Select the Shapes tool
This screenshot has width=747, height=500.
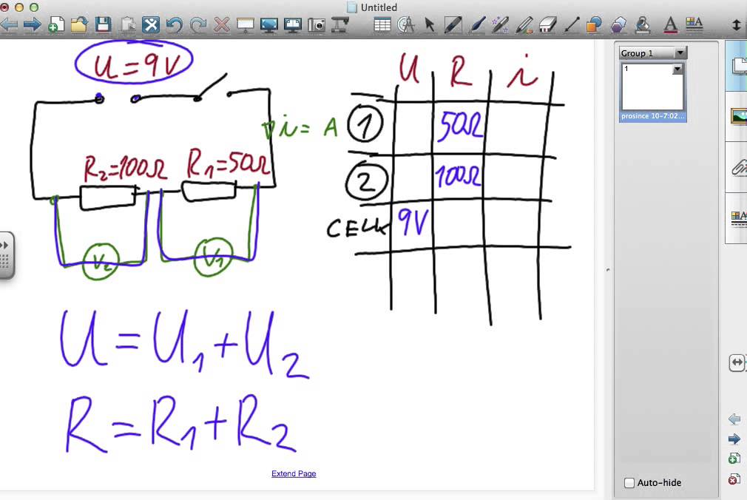pyautogui.click(x=595, y=24)
